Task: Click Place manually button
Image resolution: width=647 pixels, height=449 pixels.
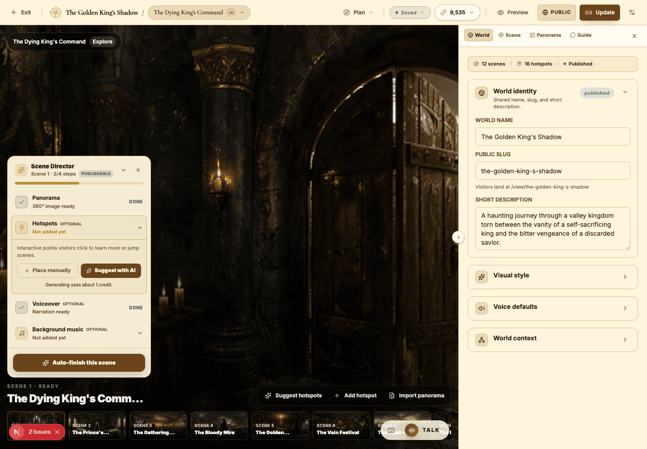Action: 48,271
